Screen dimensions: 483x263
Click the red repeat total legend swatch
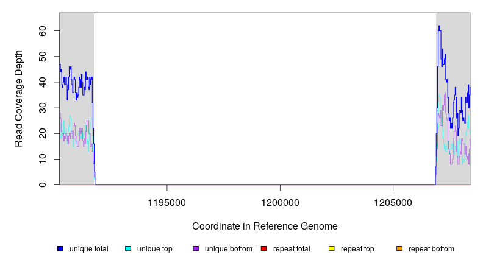point(263,249)
